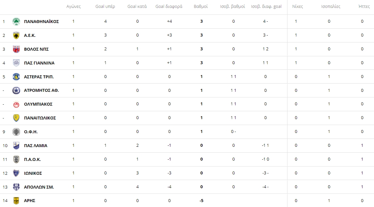This screenshot has height=207, width=374.
Task: Click the Α.Ε.Κ. team logo
Action: click(16, 35)
